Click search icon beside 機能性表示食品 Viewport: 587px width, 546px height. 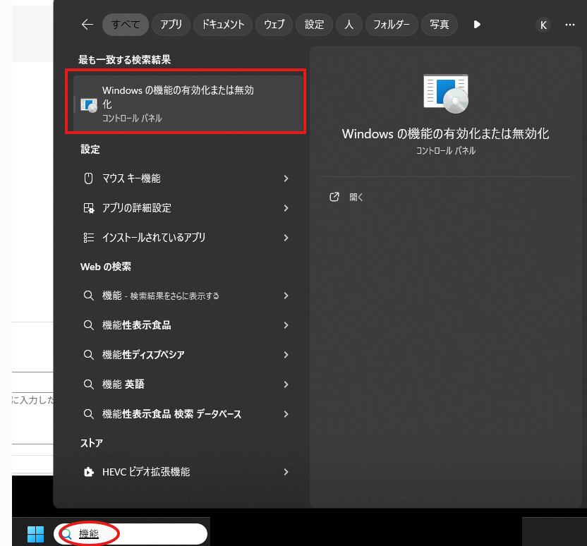pos(89,325)
